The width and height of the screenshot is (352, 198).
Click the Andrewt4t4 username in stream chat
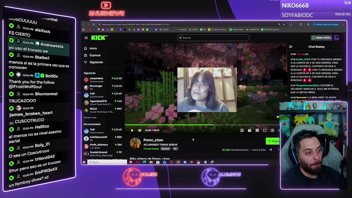pos(52,45)
